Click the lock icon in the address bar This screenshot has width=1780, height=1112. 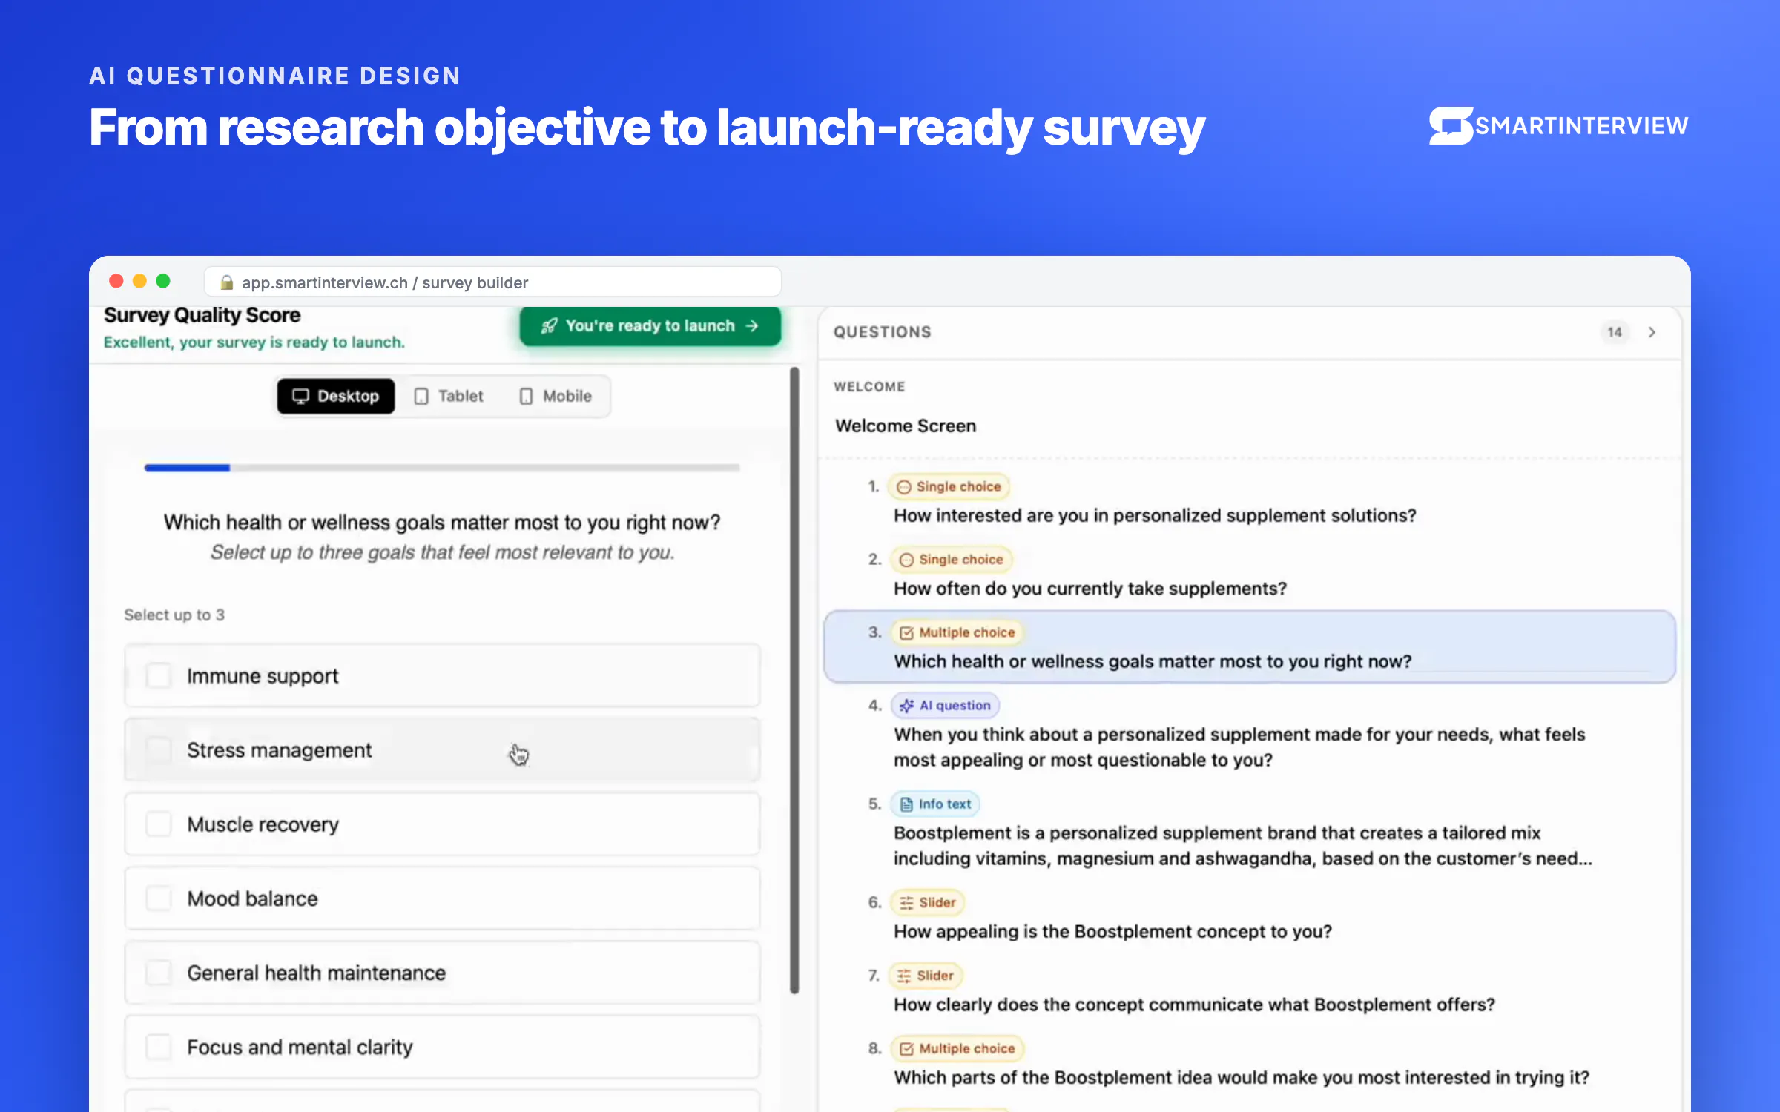(x=227, y=282)
